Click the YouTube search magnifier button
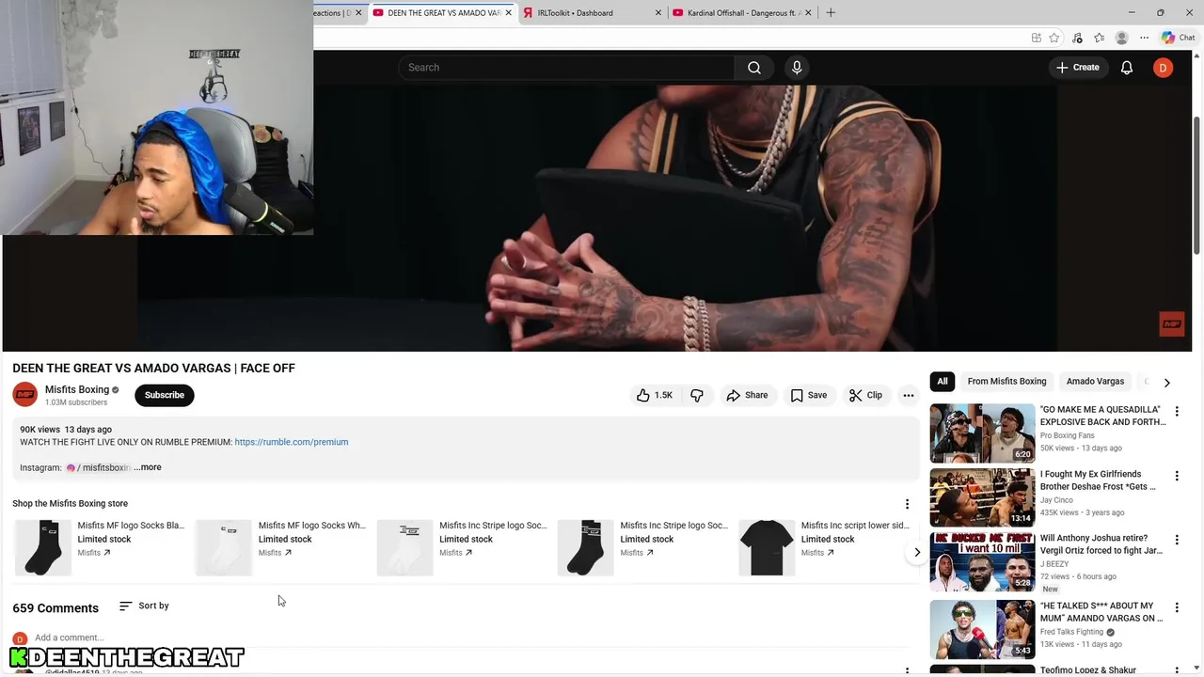Screen dimensions: 1204x677 pos(753,68)
